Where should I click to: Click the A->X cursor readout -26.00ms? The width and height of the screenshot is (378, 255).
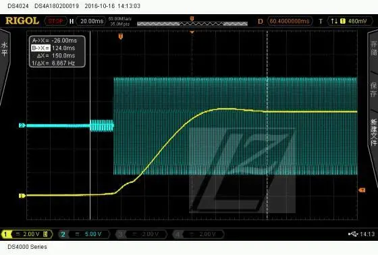pyautogui.click(x=55, y=40)
